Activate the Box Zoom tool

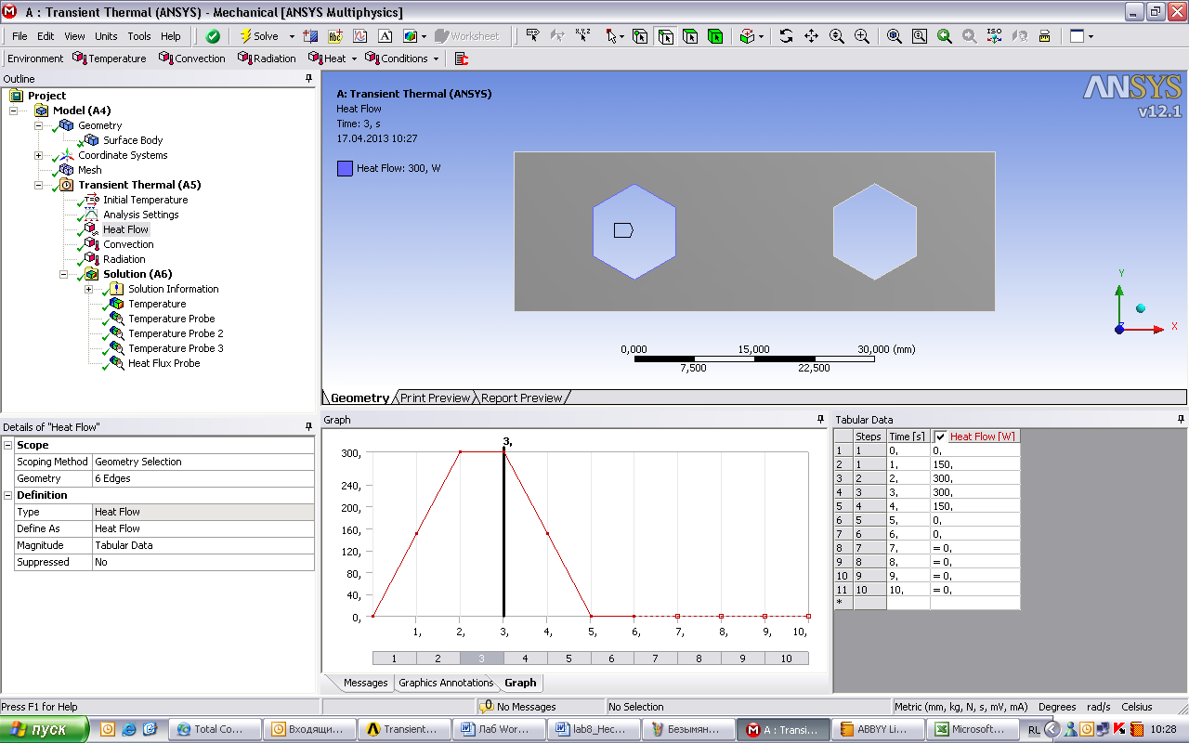coord(861,36)
